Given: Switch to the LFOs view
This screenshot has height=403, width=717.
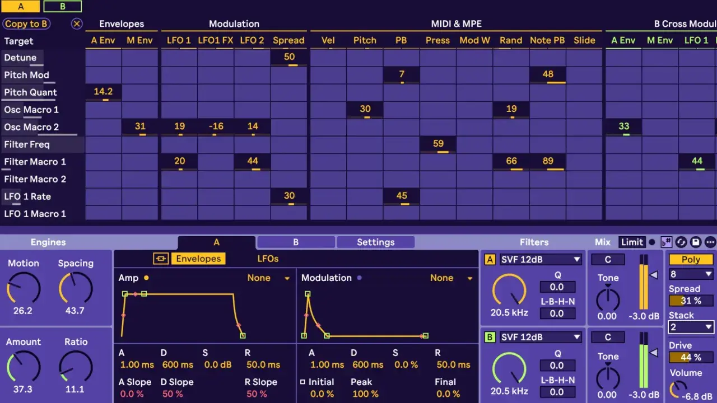Looking at the screenshot, I should coord(268,259).
